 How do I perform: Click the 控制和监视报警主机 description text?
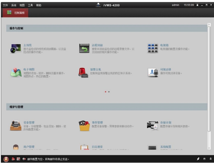point(111,73)
